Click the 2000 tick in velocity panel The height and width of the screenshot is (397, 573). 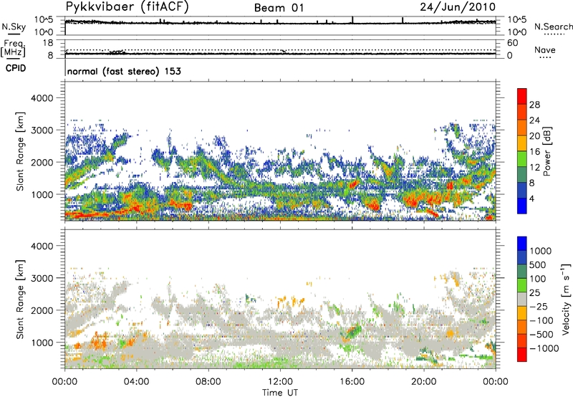42,310
